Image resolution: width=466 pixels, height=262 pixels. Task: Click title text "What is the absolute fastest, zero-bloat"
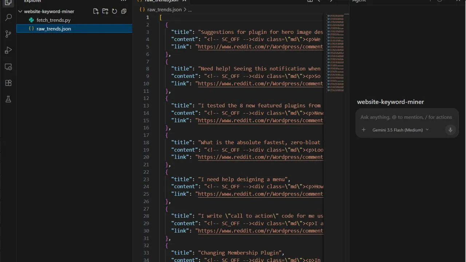(x=261, y=142)
